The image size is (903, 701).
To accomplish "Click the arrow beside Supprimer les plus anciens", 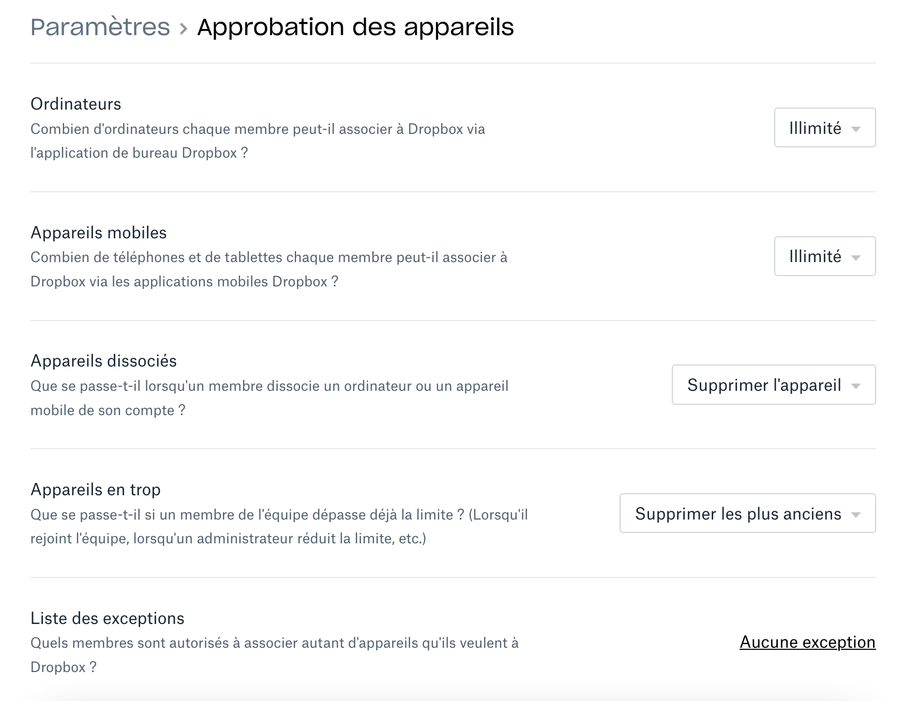I will pos(856,515).
